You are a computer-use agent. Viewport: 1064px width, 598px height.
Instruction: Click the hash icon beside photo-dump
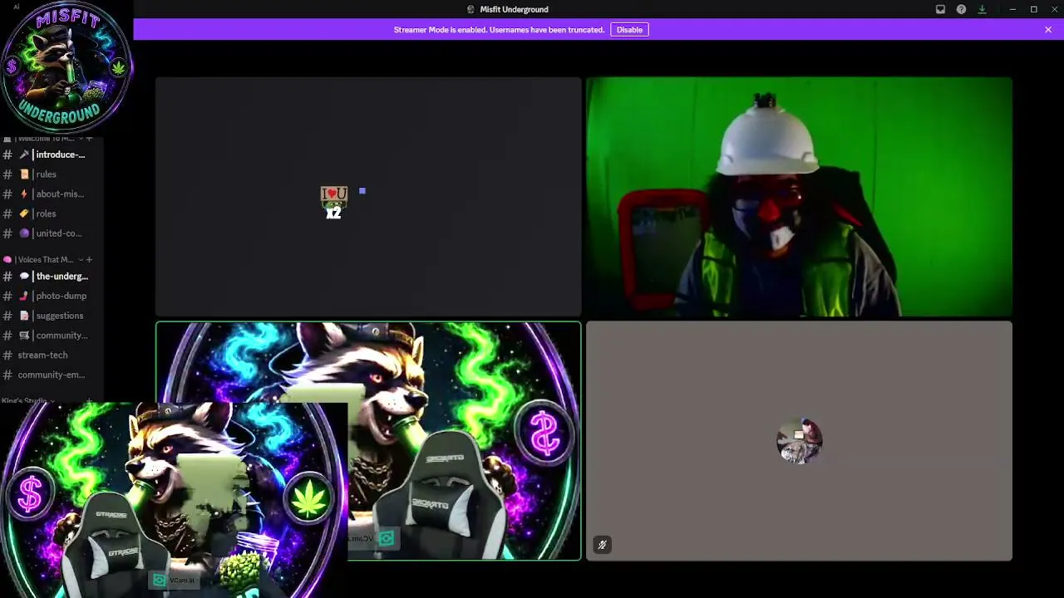coord(7,296)
